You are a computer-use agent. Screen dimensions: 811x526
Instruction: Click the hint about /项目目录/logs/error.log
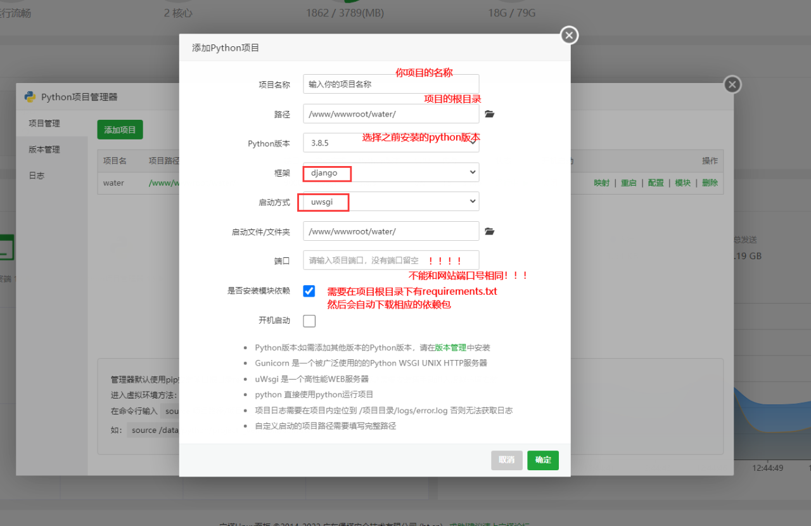click(384, 410)
